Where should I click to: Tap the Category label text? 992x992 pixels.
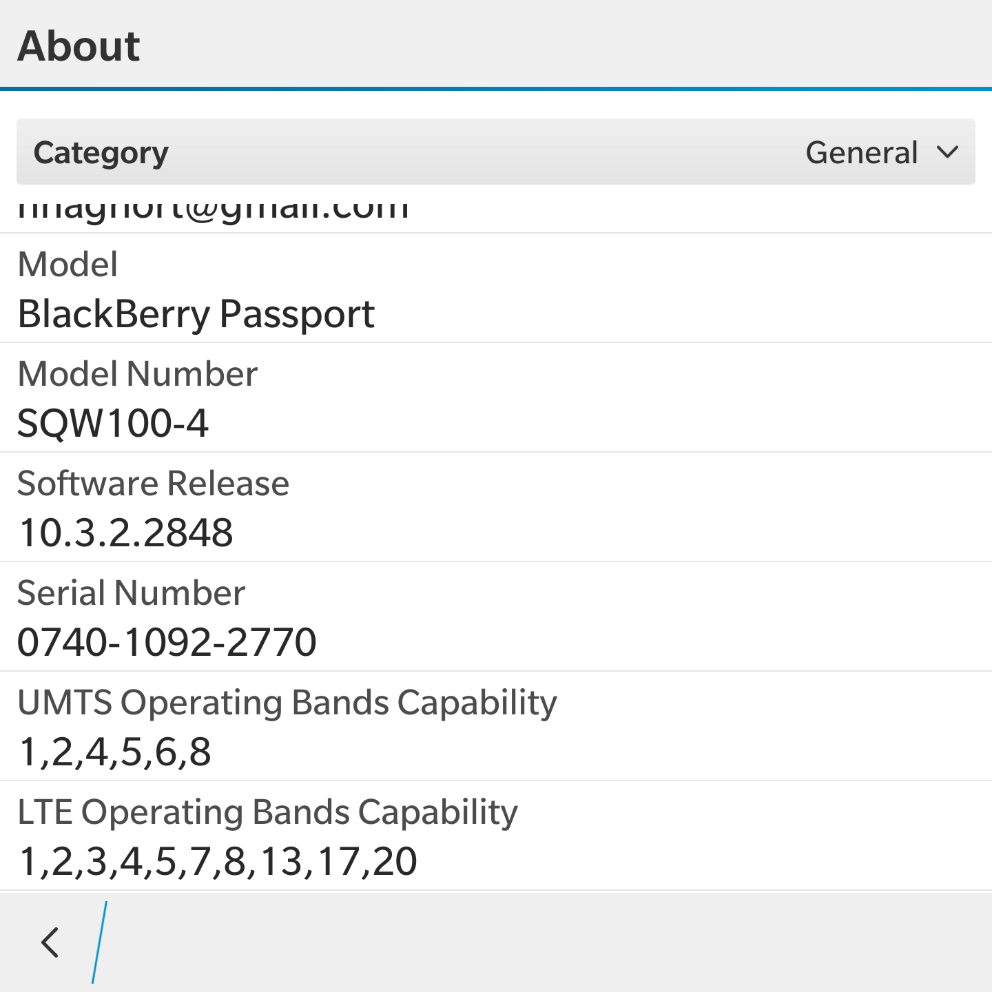[101, 153]
